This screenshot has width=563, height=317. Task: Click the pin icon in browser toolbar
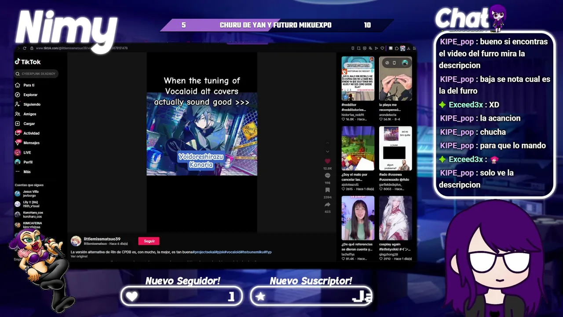[353, 48]
